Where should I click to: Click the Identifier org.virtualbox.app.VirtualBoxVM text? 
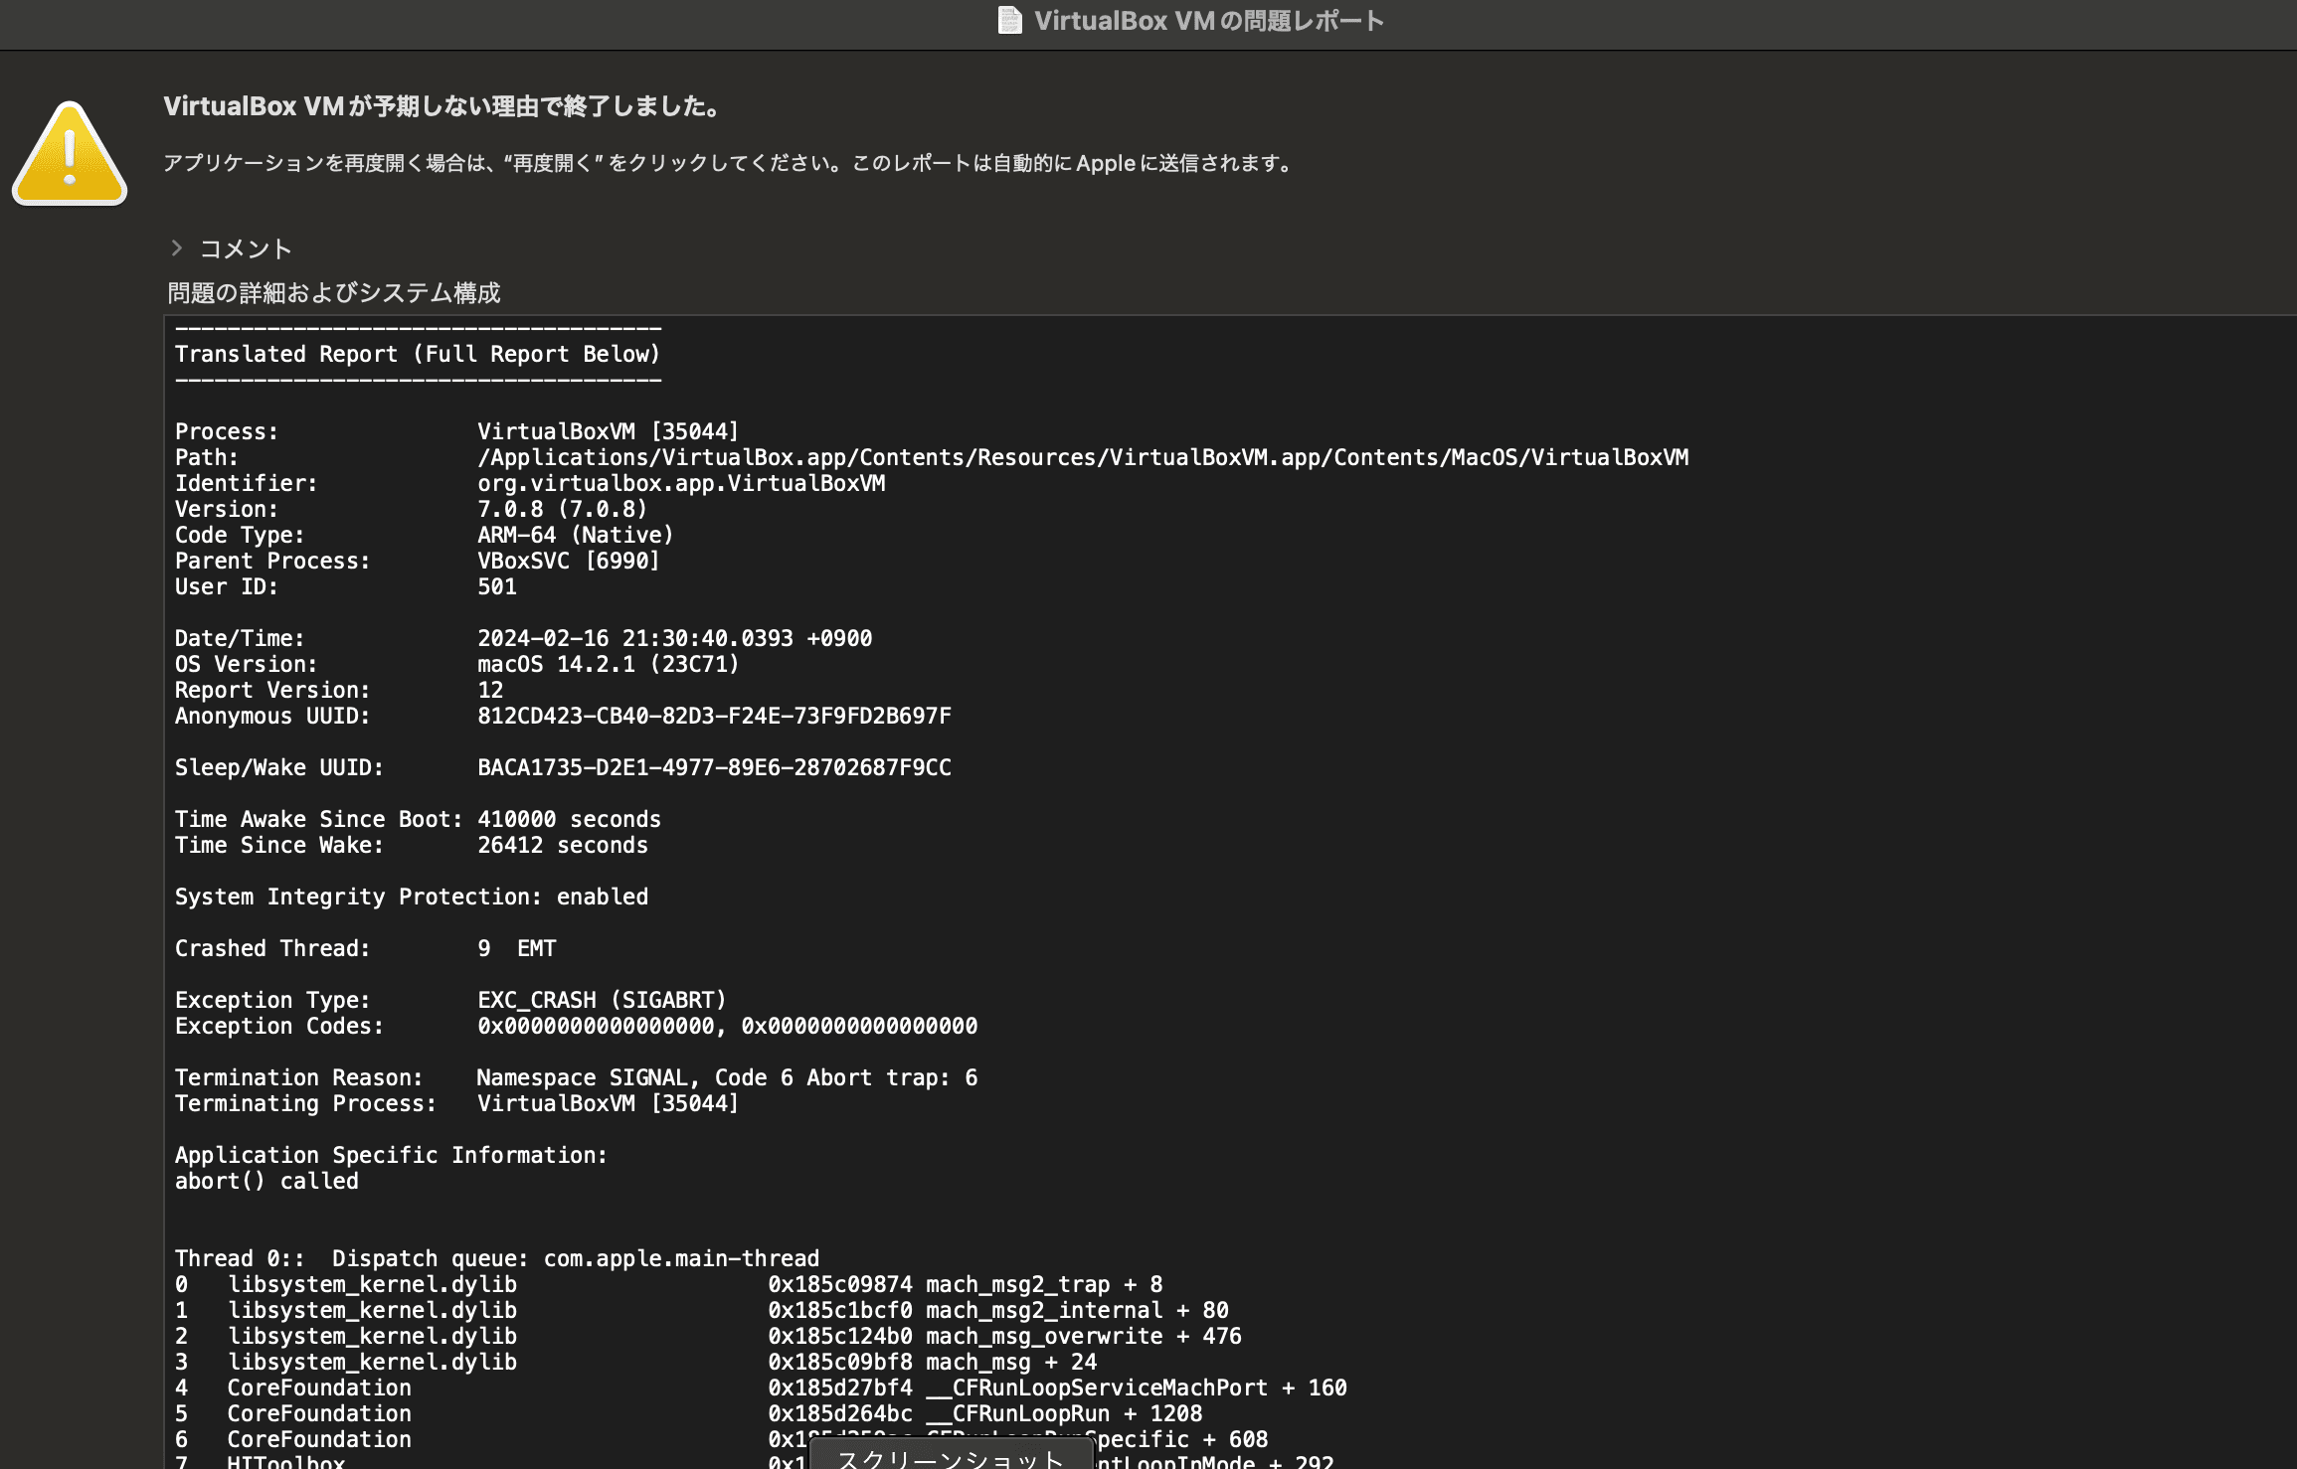point(681,483)
